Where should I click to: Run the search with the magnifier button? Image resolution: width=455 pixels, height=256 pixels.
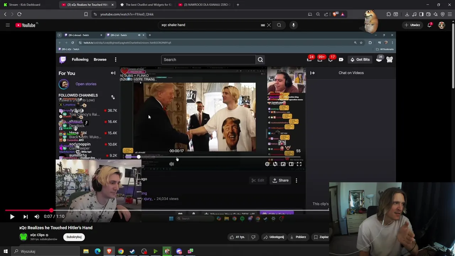coord(279,25)
